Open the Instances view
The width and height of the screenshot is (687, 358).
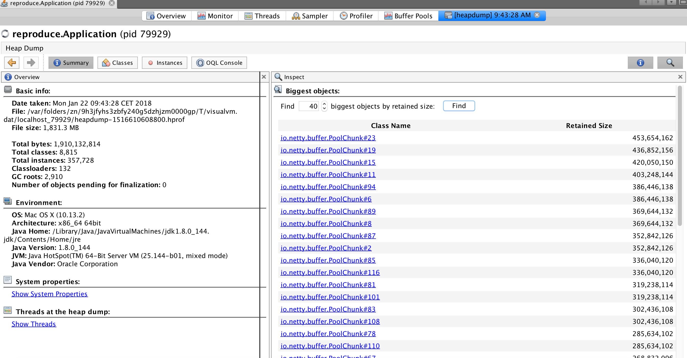[165, 62]
